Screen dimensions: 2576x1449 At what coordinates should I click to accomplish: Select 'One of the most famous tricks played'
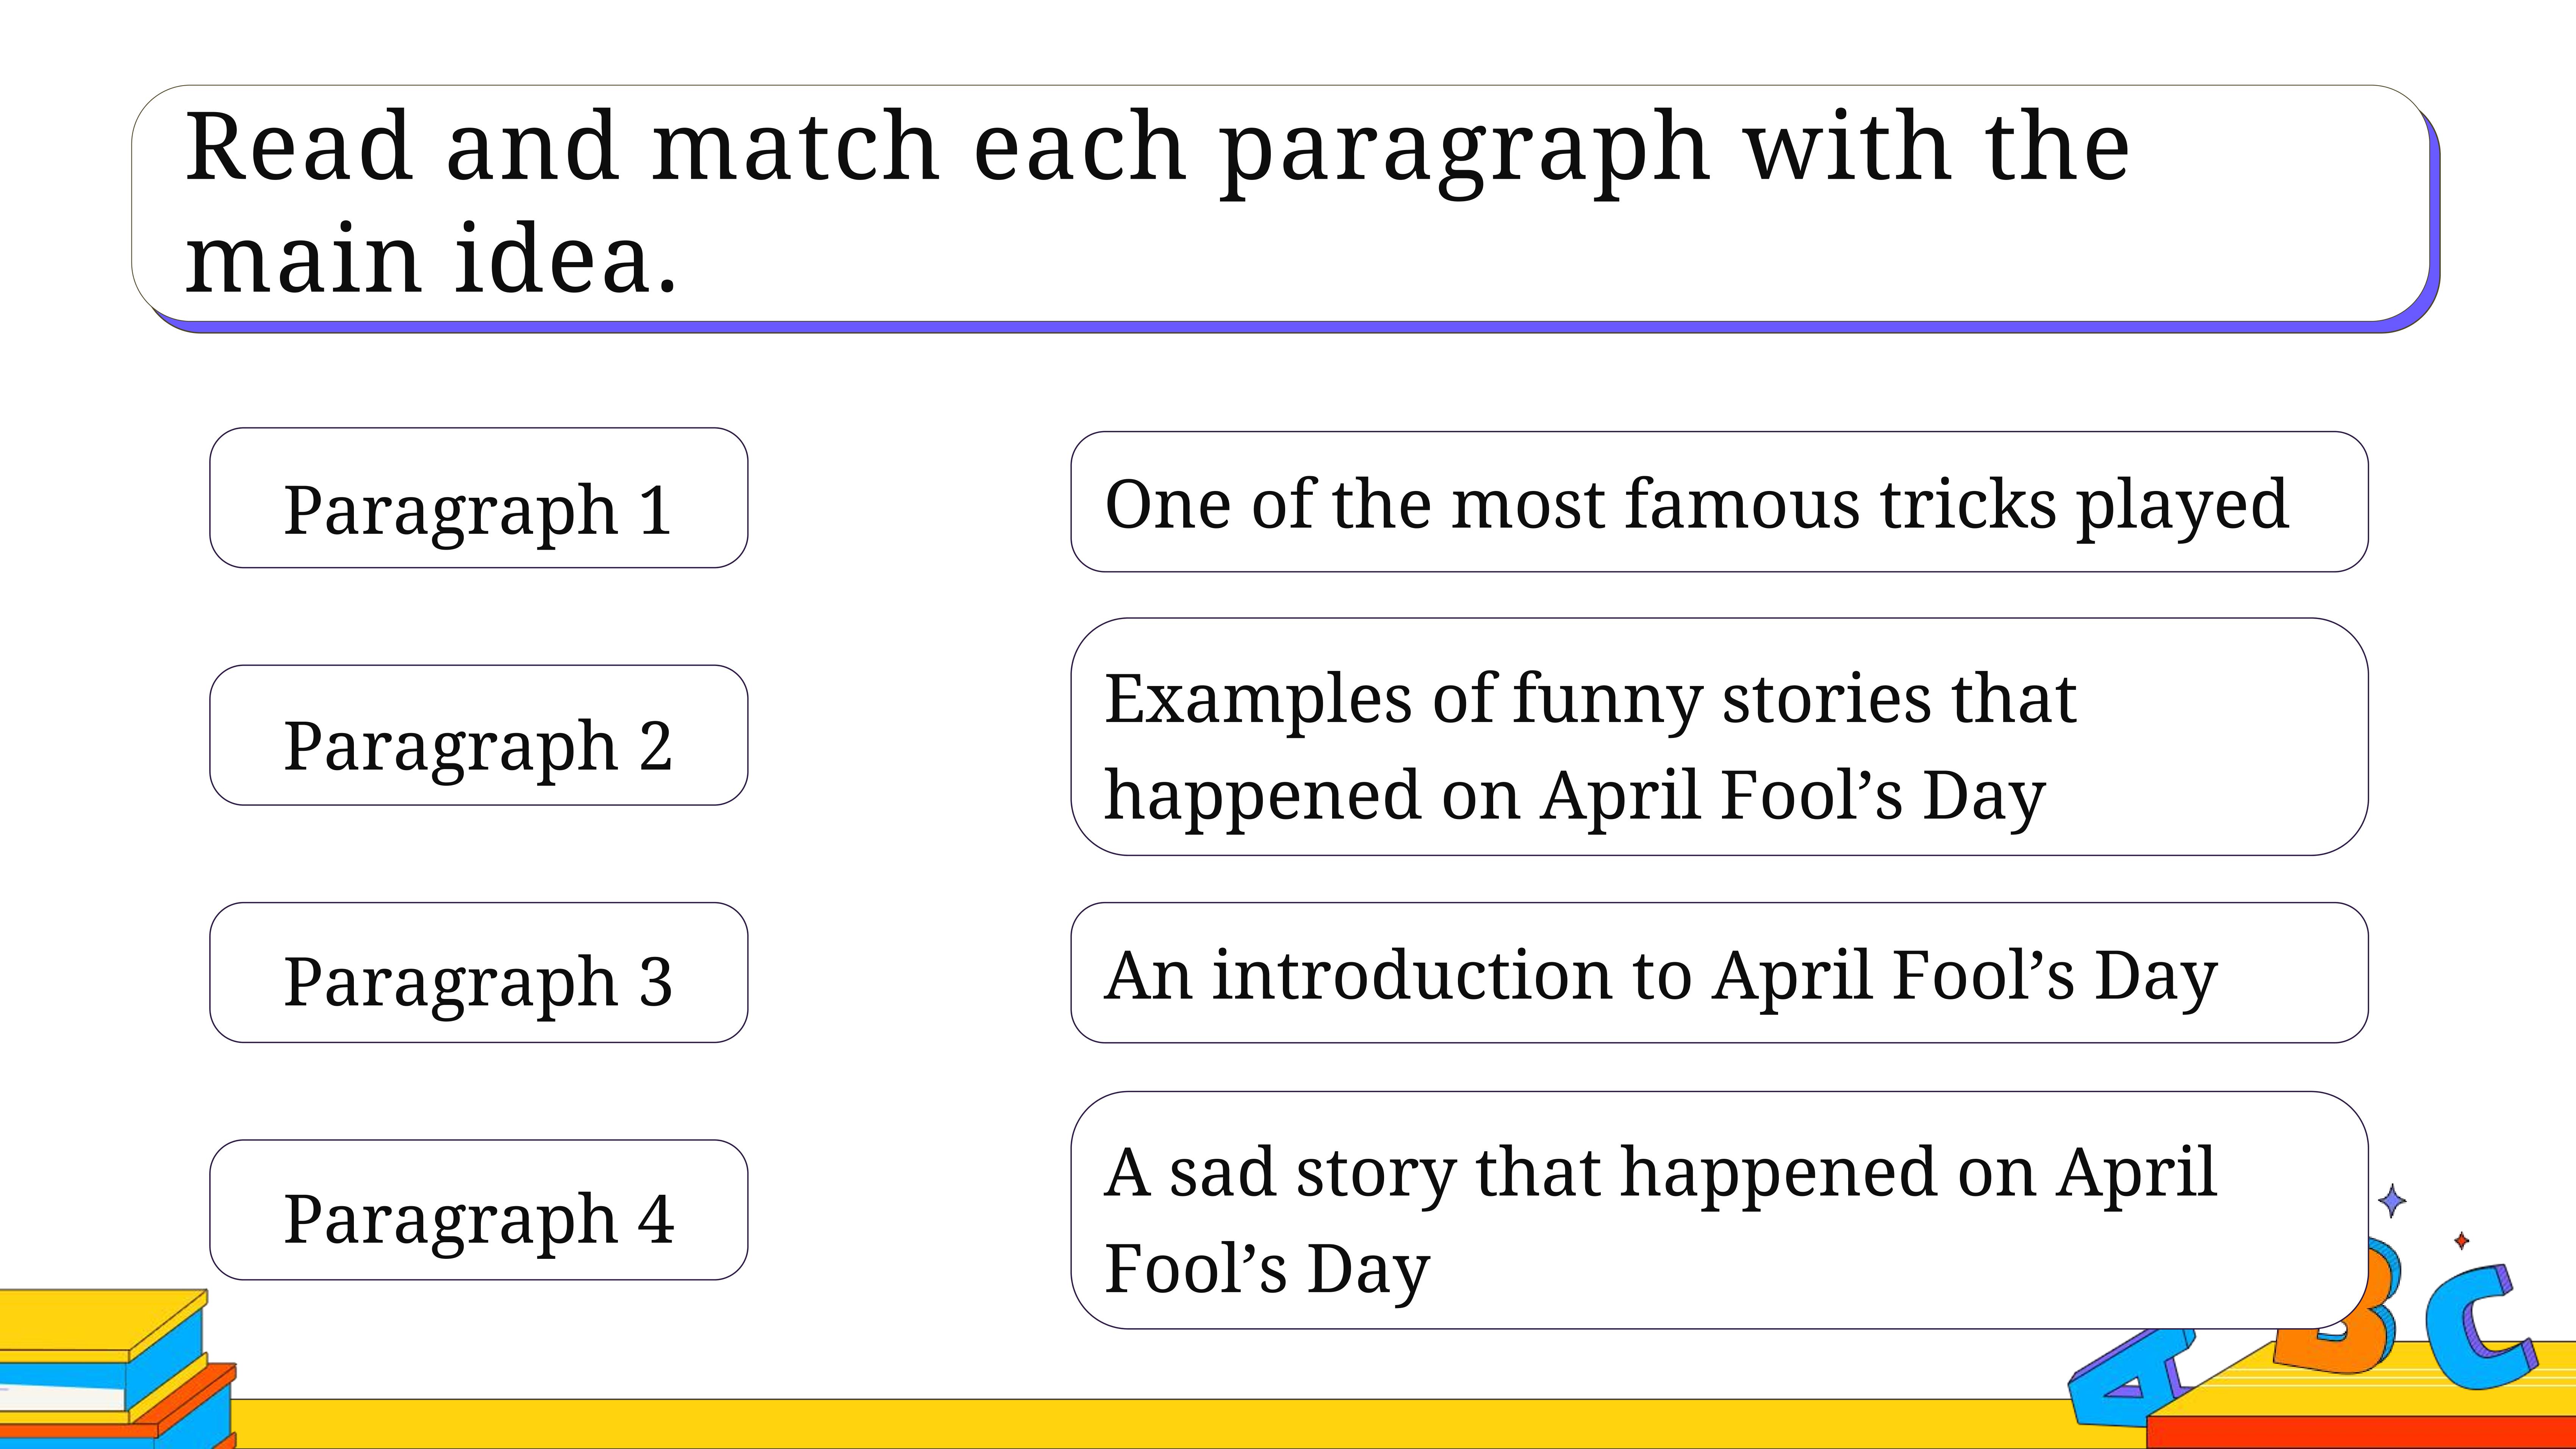click(1719, 502)
